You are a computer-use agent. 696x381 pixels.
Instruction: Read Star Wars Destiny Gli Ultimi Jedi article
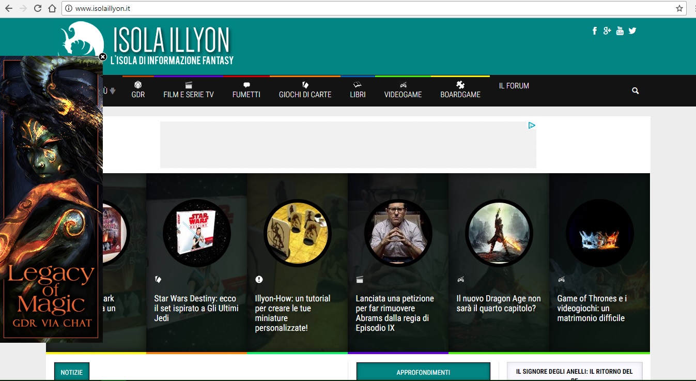[x=196, y=308]
